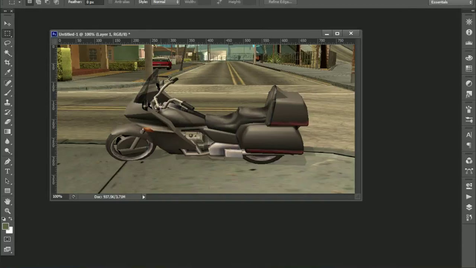Select the Move tool

coord(7,23)
